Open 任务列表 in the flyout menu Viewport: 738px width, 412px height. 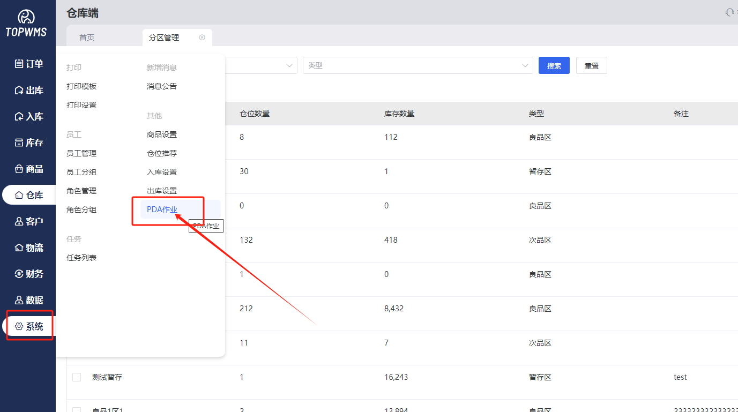click(x=81, y=258)
